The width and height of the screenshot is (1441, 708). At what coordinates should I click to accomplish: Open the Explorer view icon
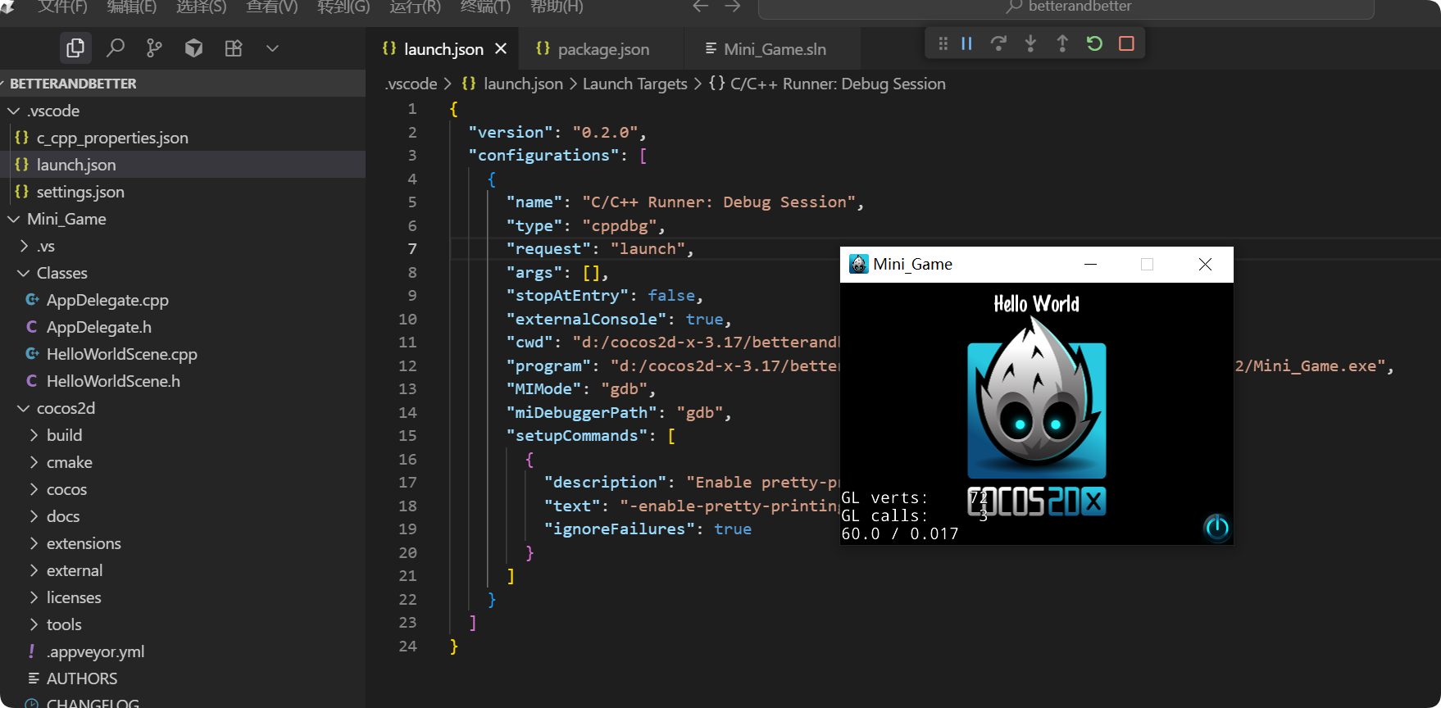(x=75, y=48)
